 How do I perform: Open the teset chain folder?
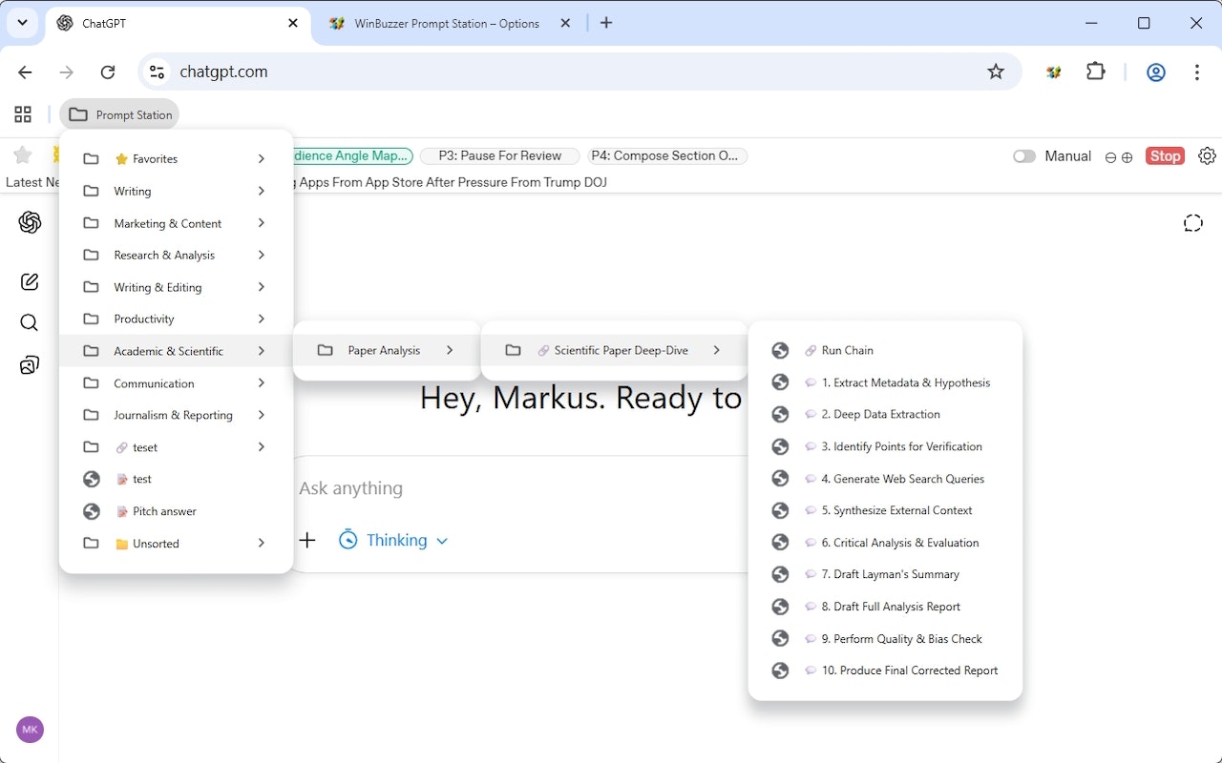point(176,447)
